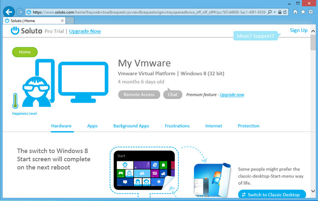This screenshot has width=318, height=201.
Task: Click the Happiness Level label
Action: [x=24, y=114]
